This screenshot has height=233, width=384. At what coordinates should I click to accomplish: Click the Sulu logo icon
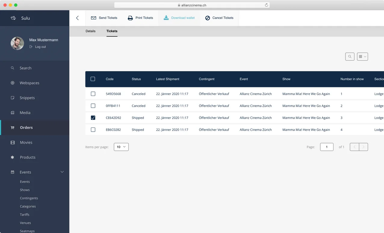13,18
